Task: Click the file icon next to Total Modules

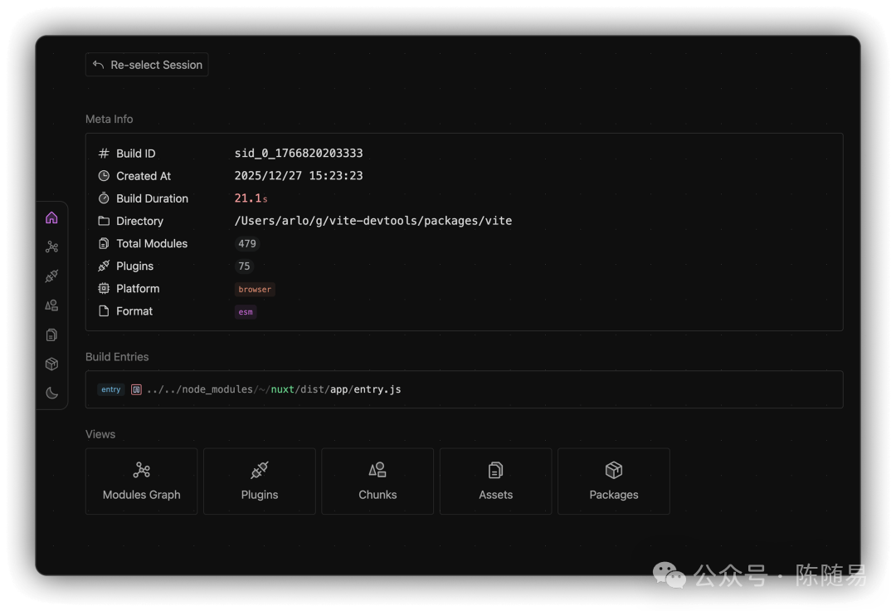Action: [104, 243]
